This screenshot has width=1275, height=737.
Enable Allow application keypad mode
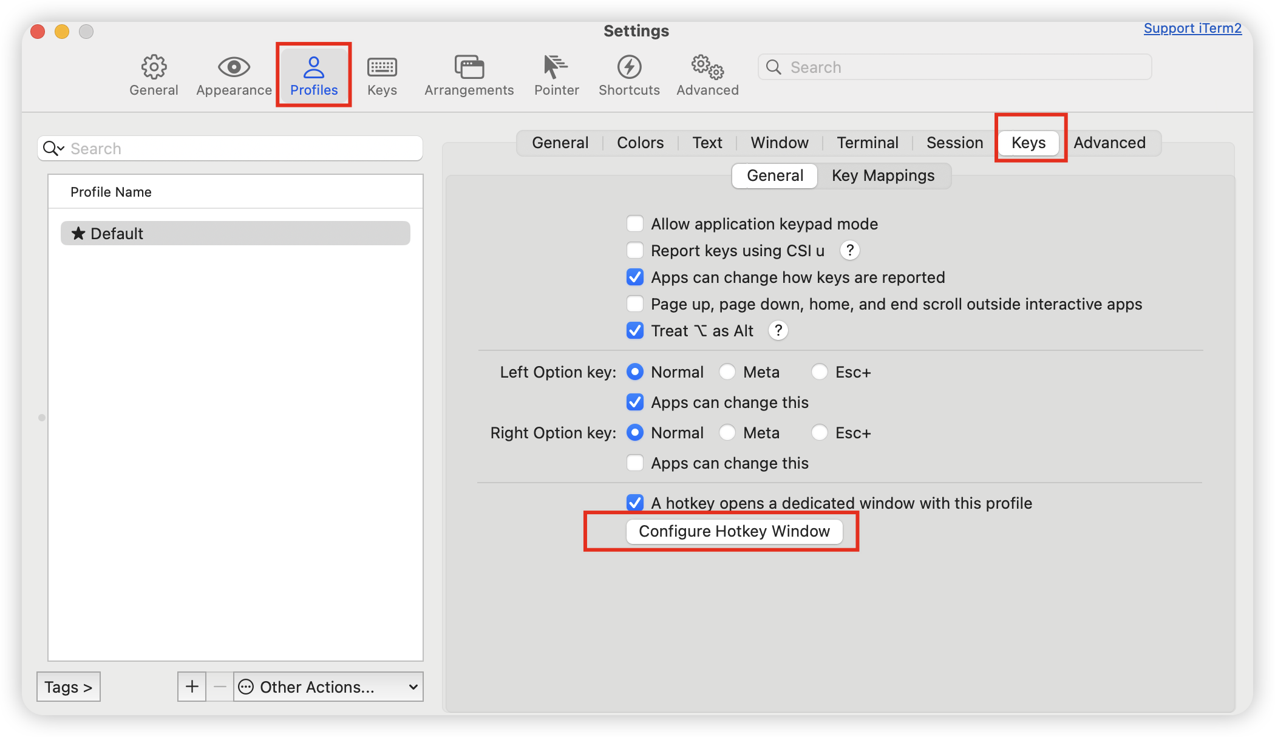click(x=635, y=224)
